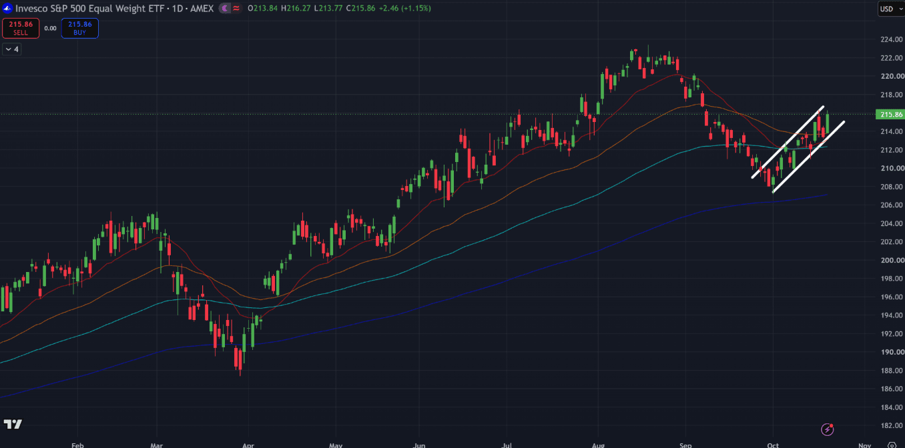
Task: Click the Sep label on time axis
Action: (x=685, y=444)
